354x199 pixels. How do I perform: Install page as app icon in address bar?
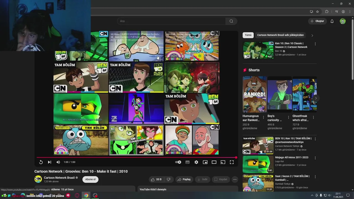[x=311, y=12]
